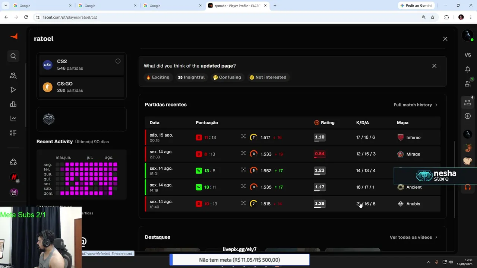The image size is (477, 268).
Task: Click the level 58 badge icon
Action: click(x=49, y=119)
